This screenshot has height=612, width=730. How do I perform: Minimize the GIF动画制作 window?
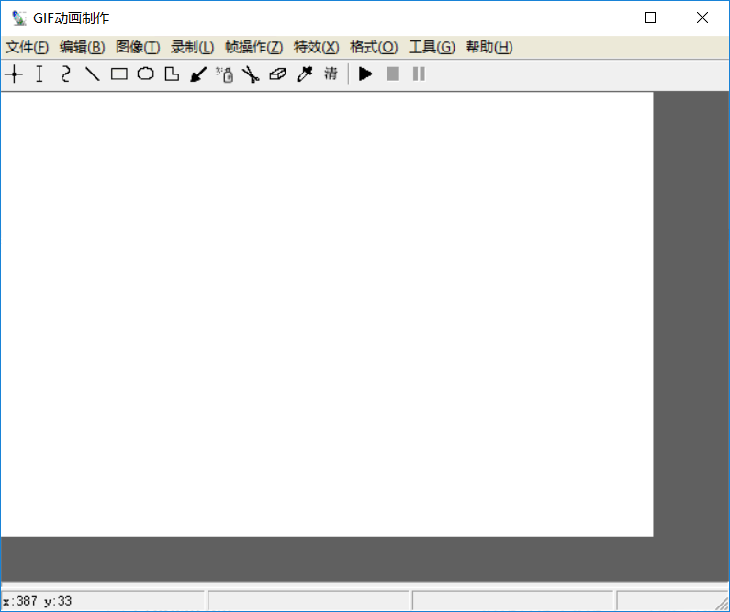coord(599,17)
